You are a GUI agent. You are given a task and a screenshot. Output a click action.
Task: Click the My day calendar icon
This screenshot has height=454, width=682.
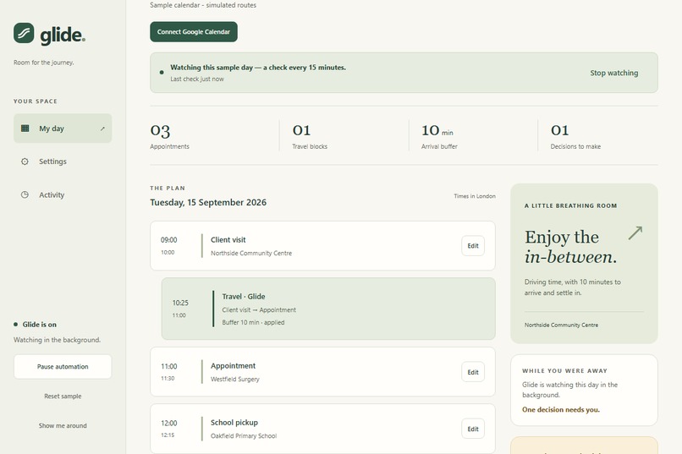click(25, 129)
